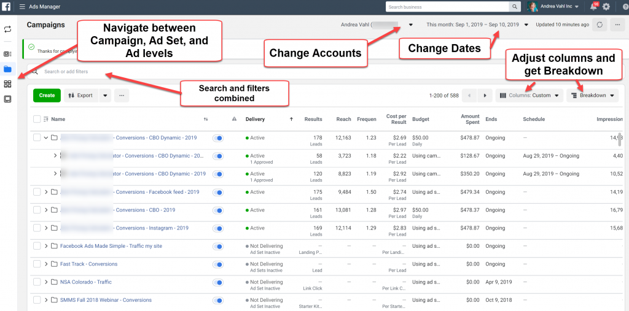Expand the Fast Track - Conversions campaign

[x=46, y=264]
